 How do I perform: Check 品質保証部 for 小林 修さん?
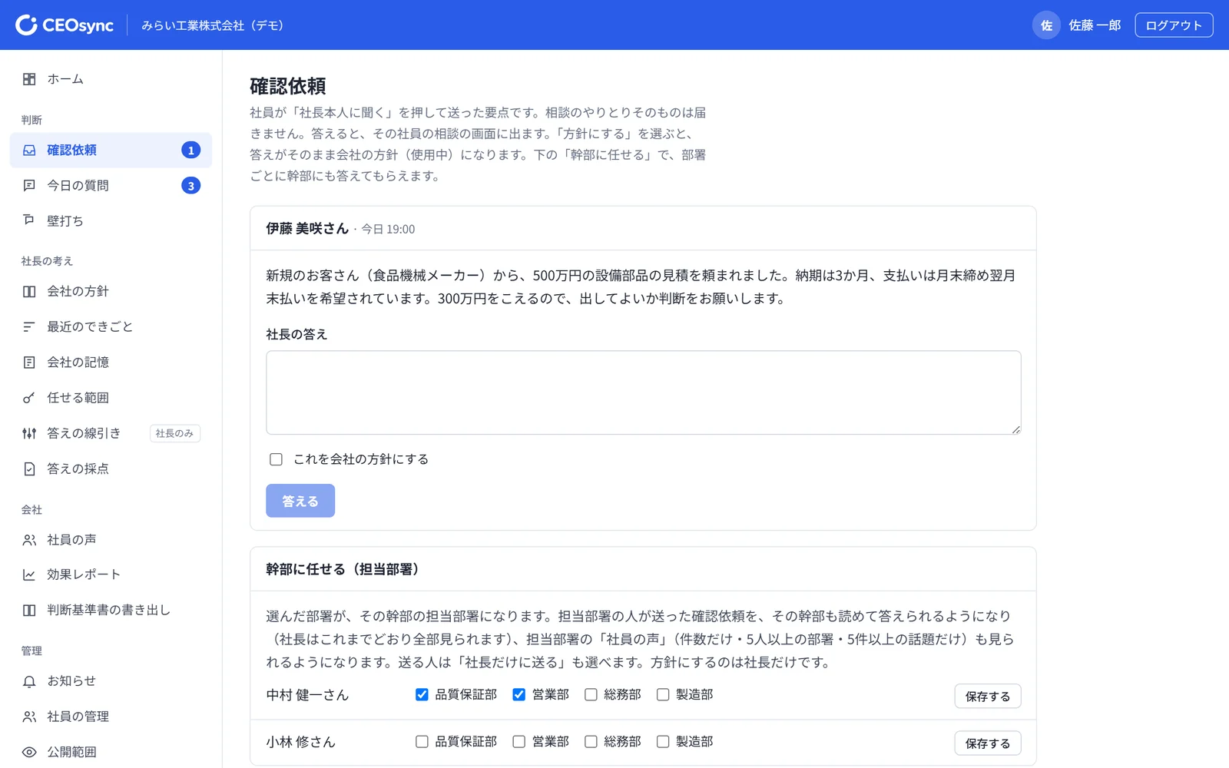click(422, 741)
